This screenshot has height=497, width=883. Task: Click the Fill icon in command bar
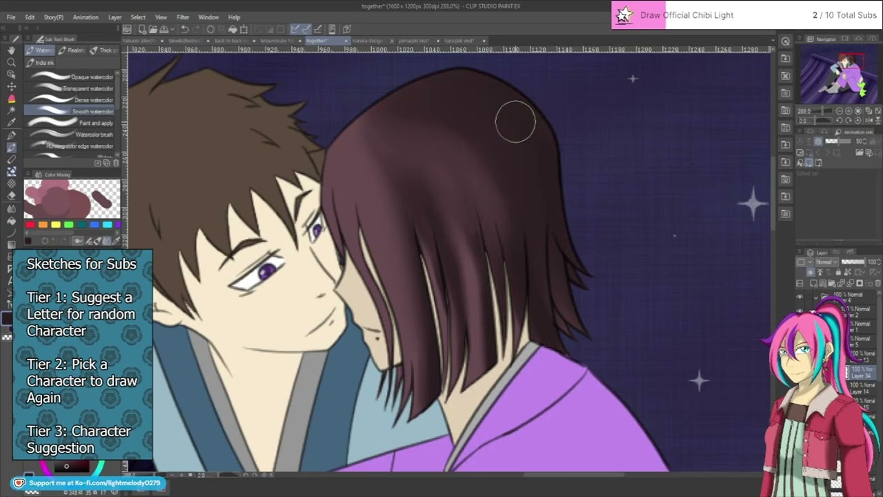click(x=232, y=29)
